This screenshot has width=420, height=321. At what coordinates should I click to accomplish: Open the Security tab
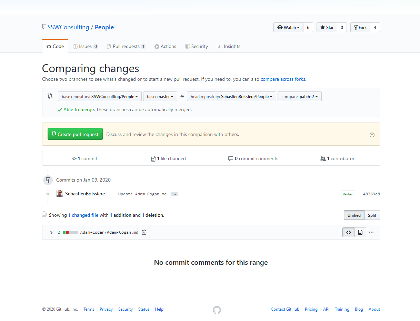click(x=197, y=46)
